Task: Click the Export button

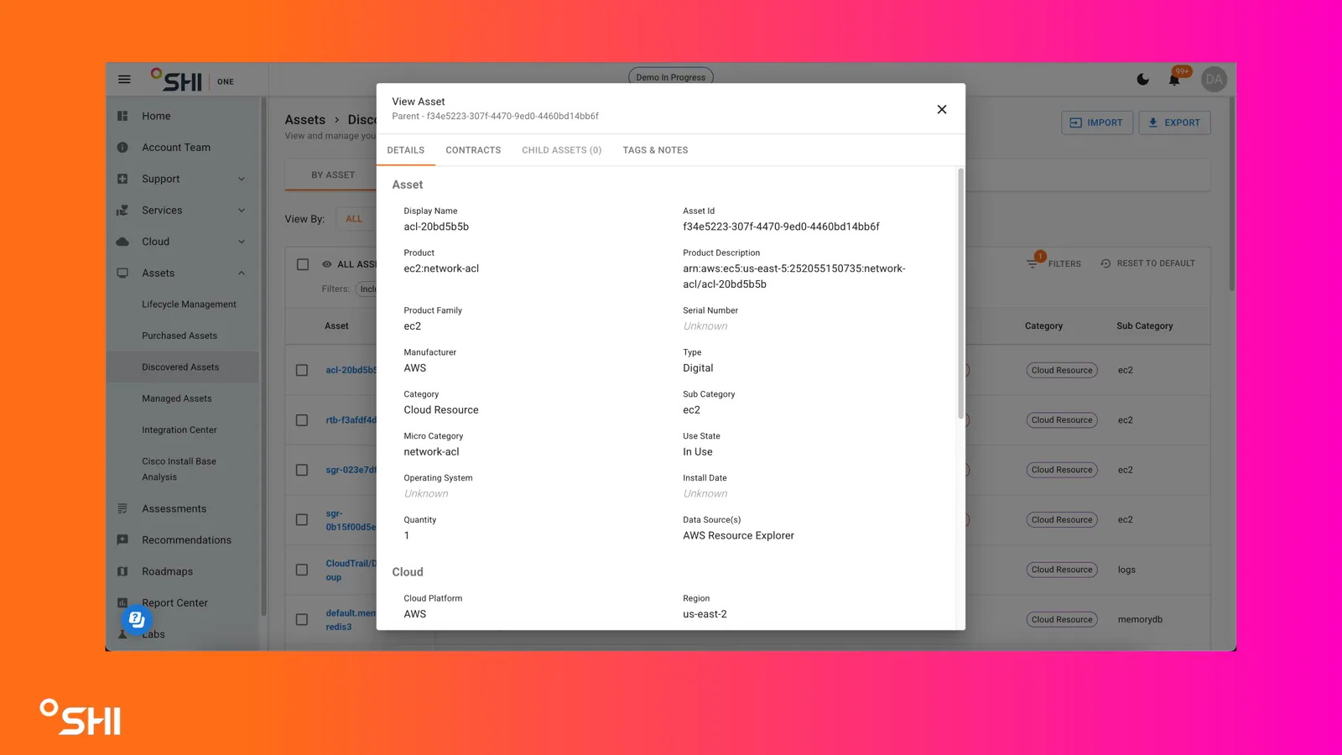Action: coord(1174,122)
